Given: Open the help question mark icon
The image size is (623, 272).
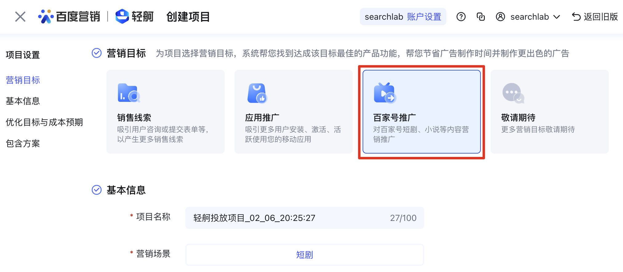Looking at the screenshot, I should [x=461, y=17].
